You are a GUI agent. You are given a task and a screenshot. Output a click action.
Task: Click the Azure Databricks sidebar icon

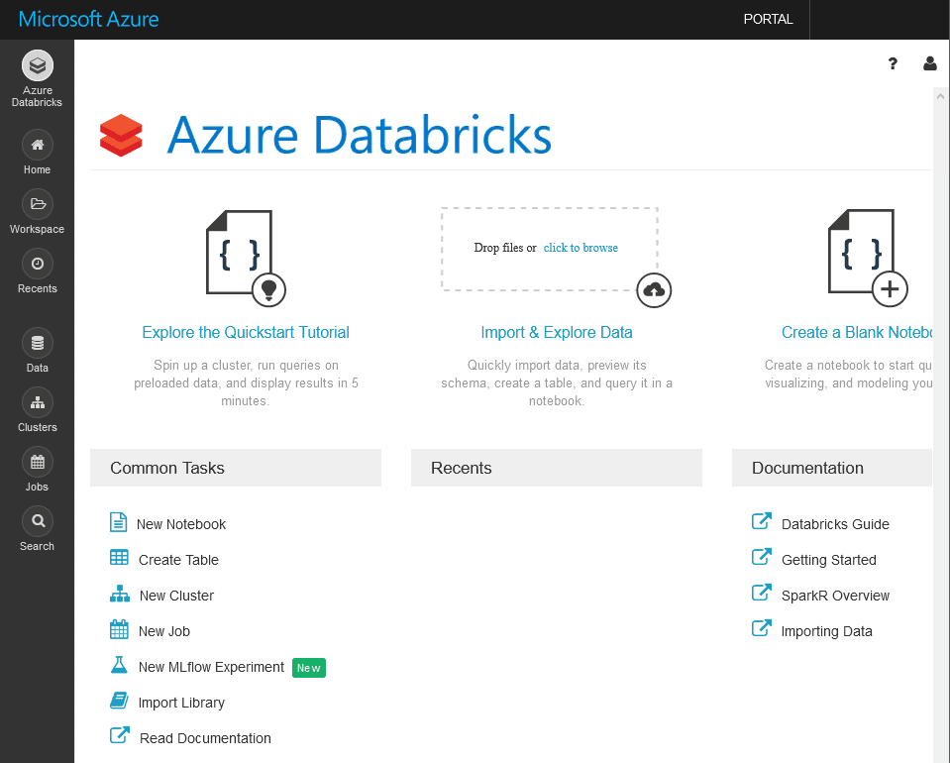pyautogui.click(x=38, y=65)
